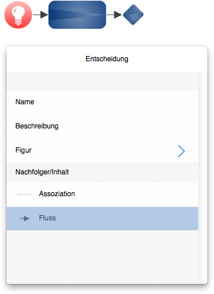Click the arrow icon next to Fluss
Image resolution: width=214 pixels, height=294 pixels.
pos(24,219)
